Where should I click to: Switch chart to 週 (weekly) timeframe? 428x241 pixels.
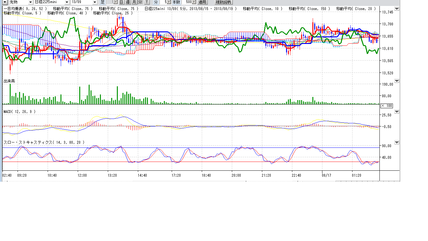[128, 2]
